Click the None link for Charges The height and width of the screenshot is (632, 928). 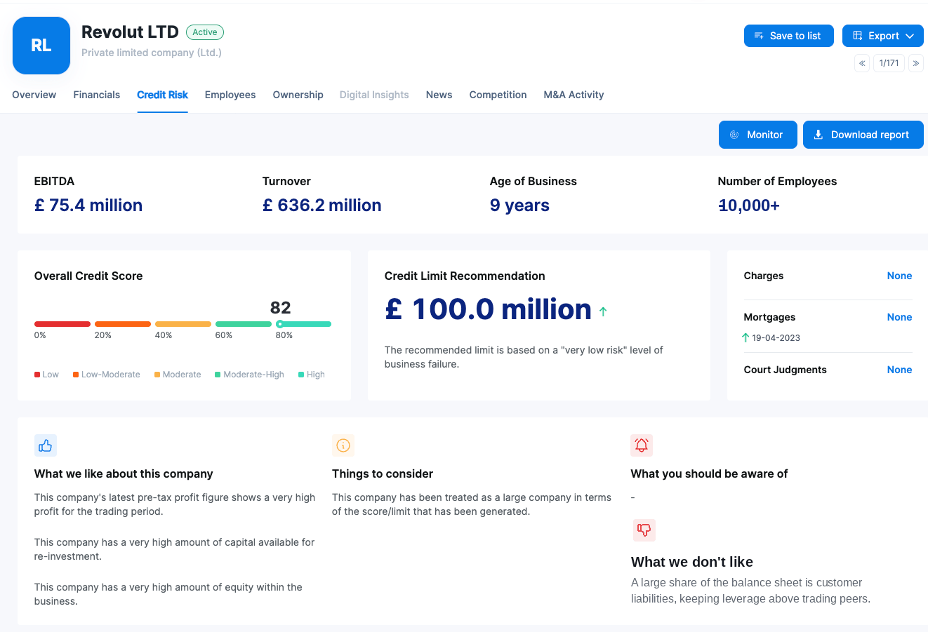899,276
